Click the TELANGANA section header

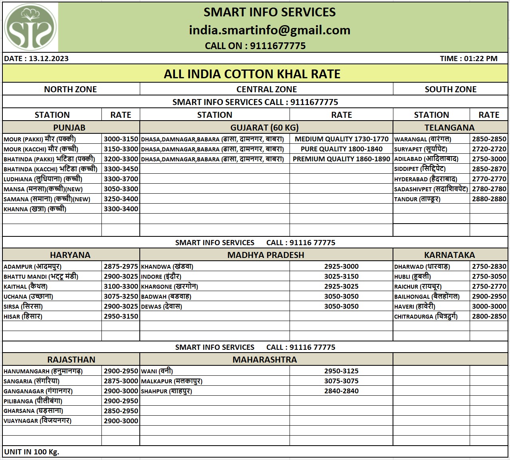(x=449, y=128)
